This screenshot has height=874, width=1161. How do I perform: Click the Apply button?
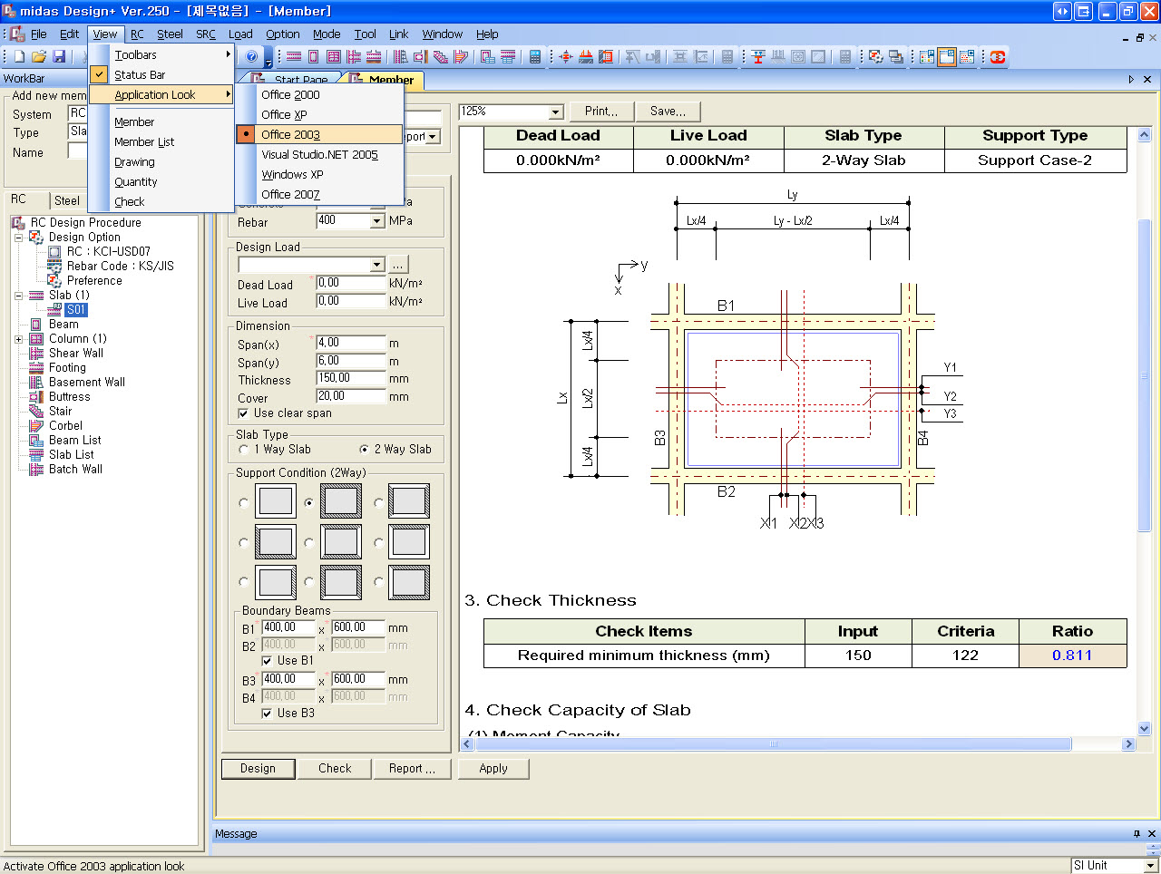coord(493,769)
